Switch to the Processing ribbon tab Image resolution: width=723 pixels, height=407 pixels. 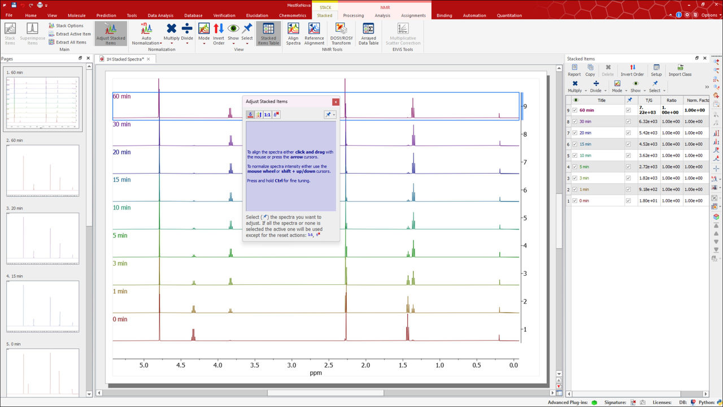[x=353, y=15]
